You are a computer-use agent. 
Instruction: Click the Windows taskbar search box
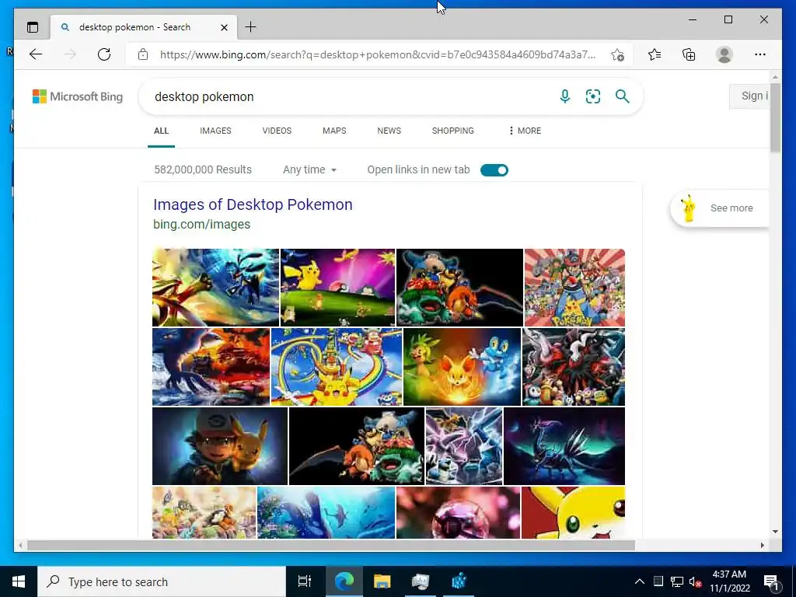click(x=162, y=581)
